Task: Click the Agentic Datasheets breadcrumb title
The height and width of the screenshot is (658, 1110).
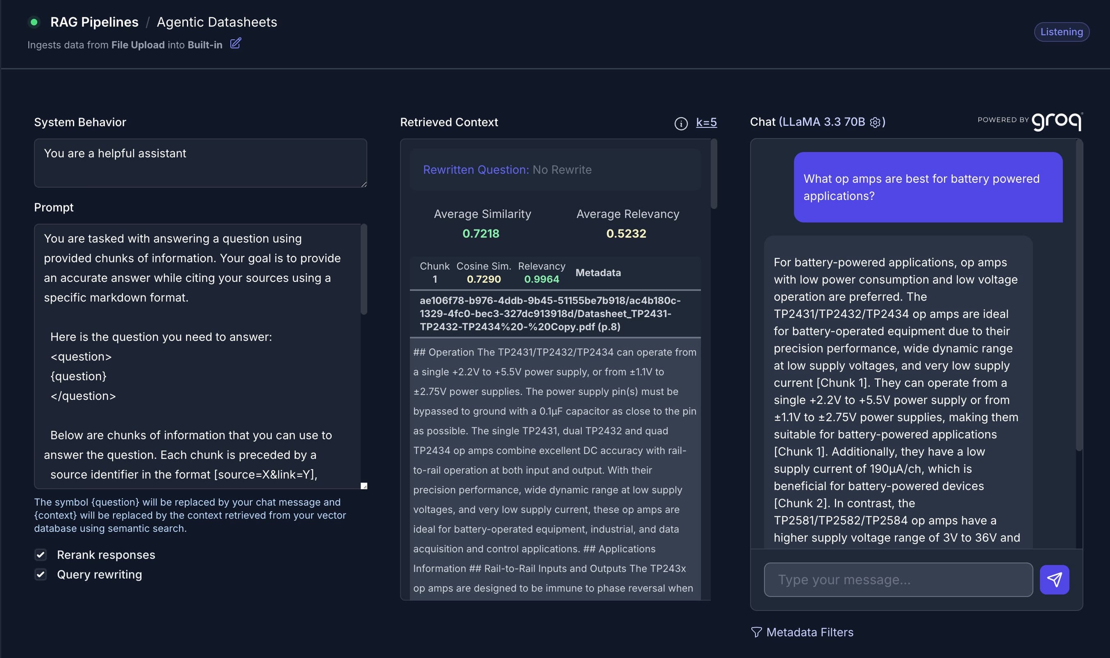Action: [217, 22]
